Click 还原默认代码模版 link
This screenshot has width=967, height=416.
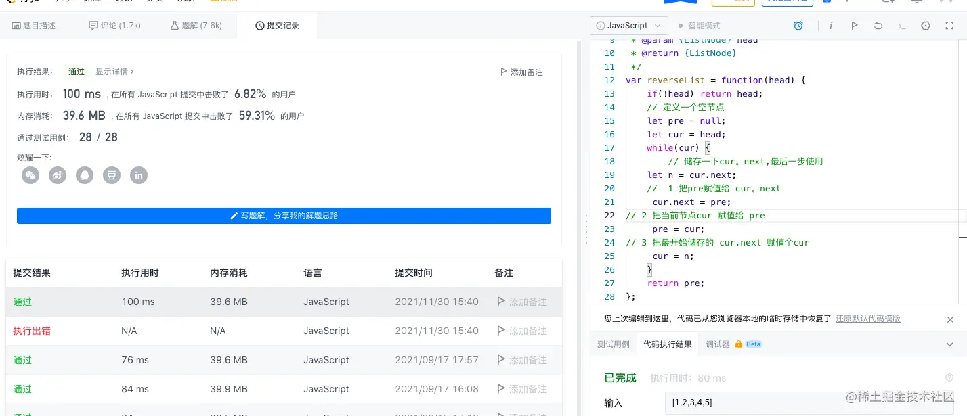[x=868, y=319]
